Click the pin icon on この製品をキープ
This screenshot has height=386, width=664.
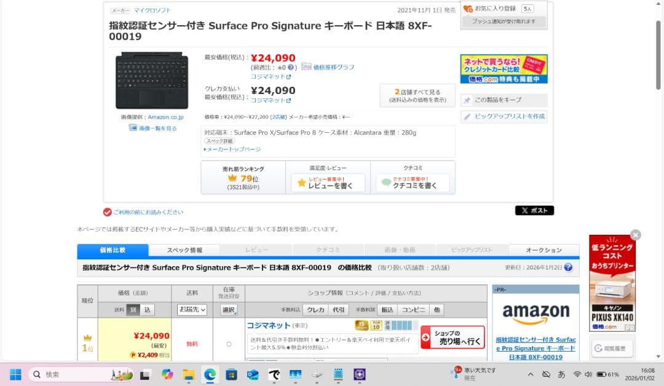(467, 100)
